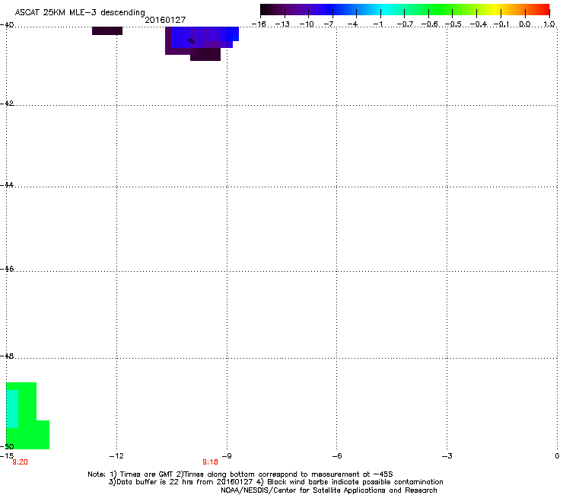The height and width of the screenshot is (495, 563).
Task: Click the '-9' longitude axis label
Action: 227,456
